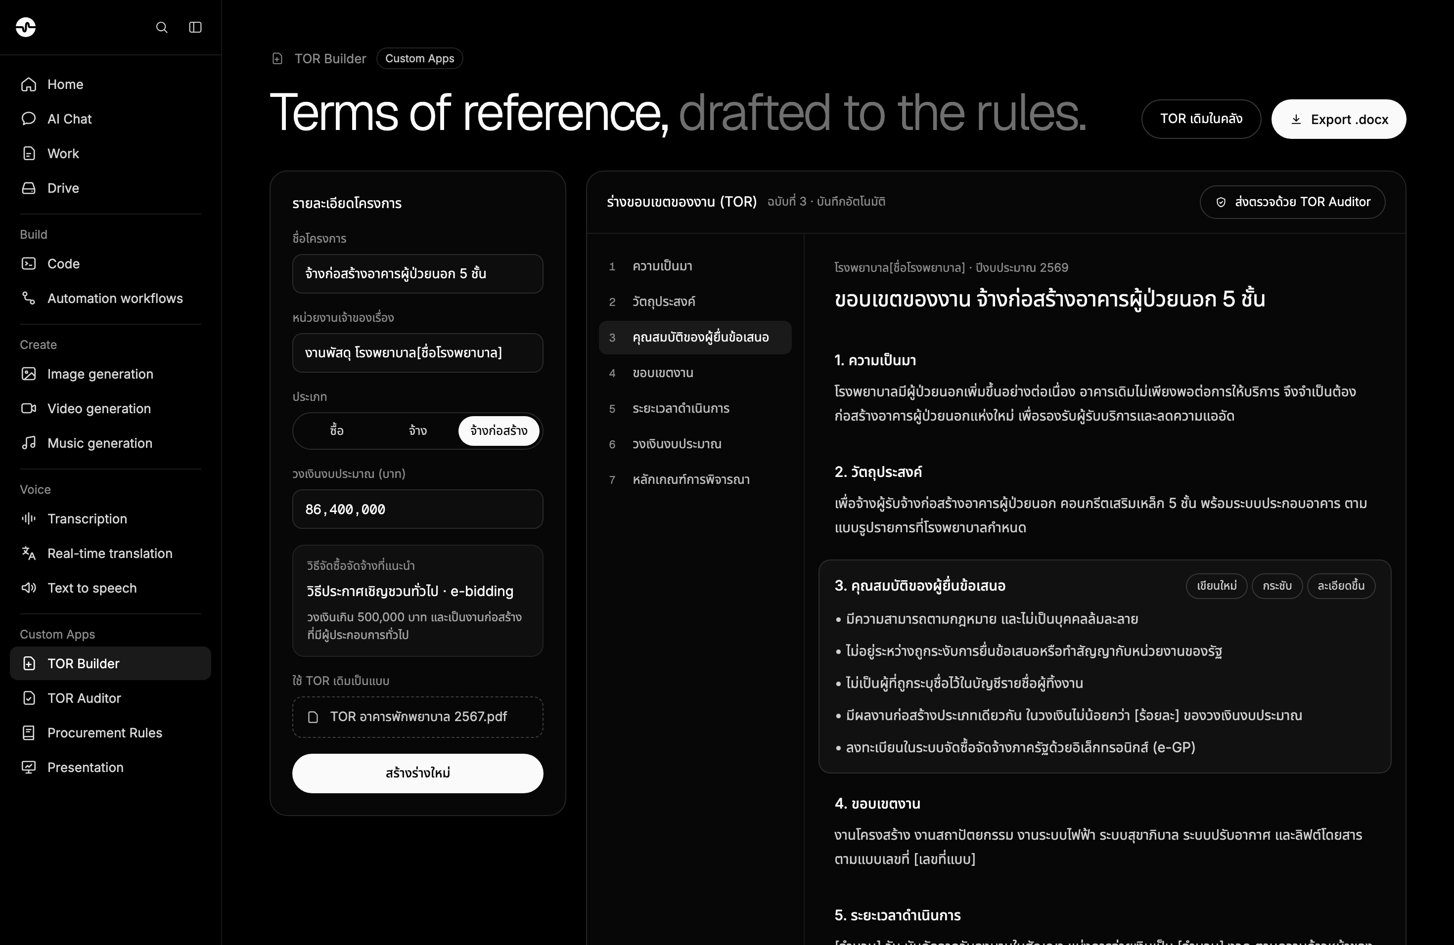Click the AI Chat bubble icon

tap(29, 119)
